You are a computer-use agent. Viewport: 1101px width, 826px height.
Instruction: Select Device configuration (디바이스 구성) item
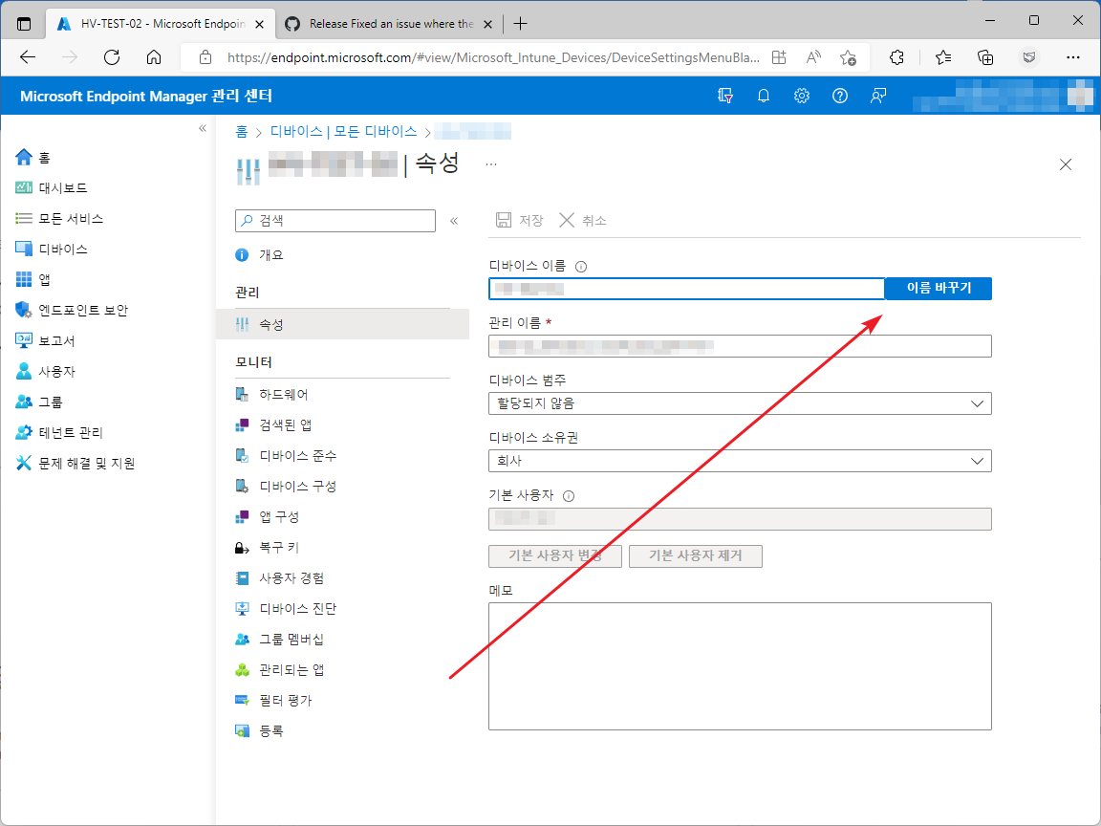click(x=286, y=486)
